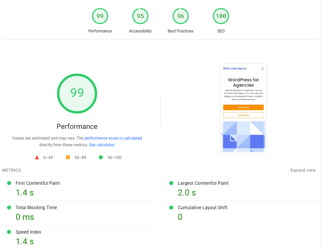The width and height of the screenshot is (322, 250).
Task: Click the Best Practices label under the top gauge
Action: (x=181, y=31)
